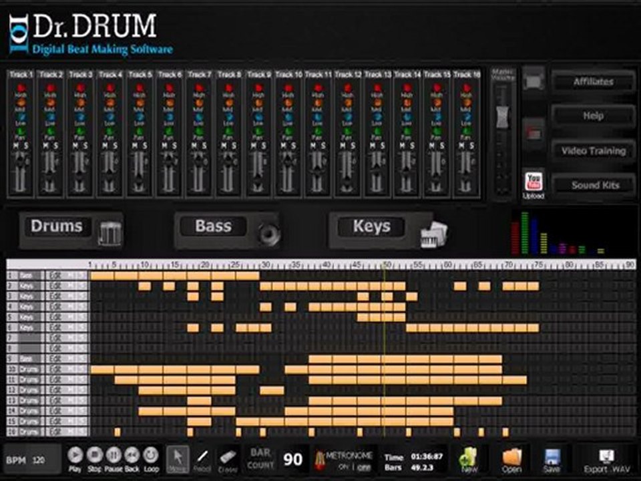Select first pattern block in row 1 Bass

102,276
